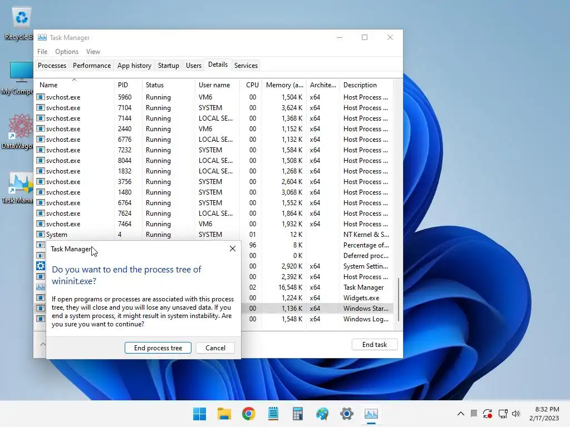Close the confirmation dialog with X

click(x=233, y=249)
